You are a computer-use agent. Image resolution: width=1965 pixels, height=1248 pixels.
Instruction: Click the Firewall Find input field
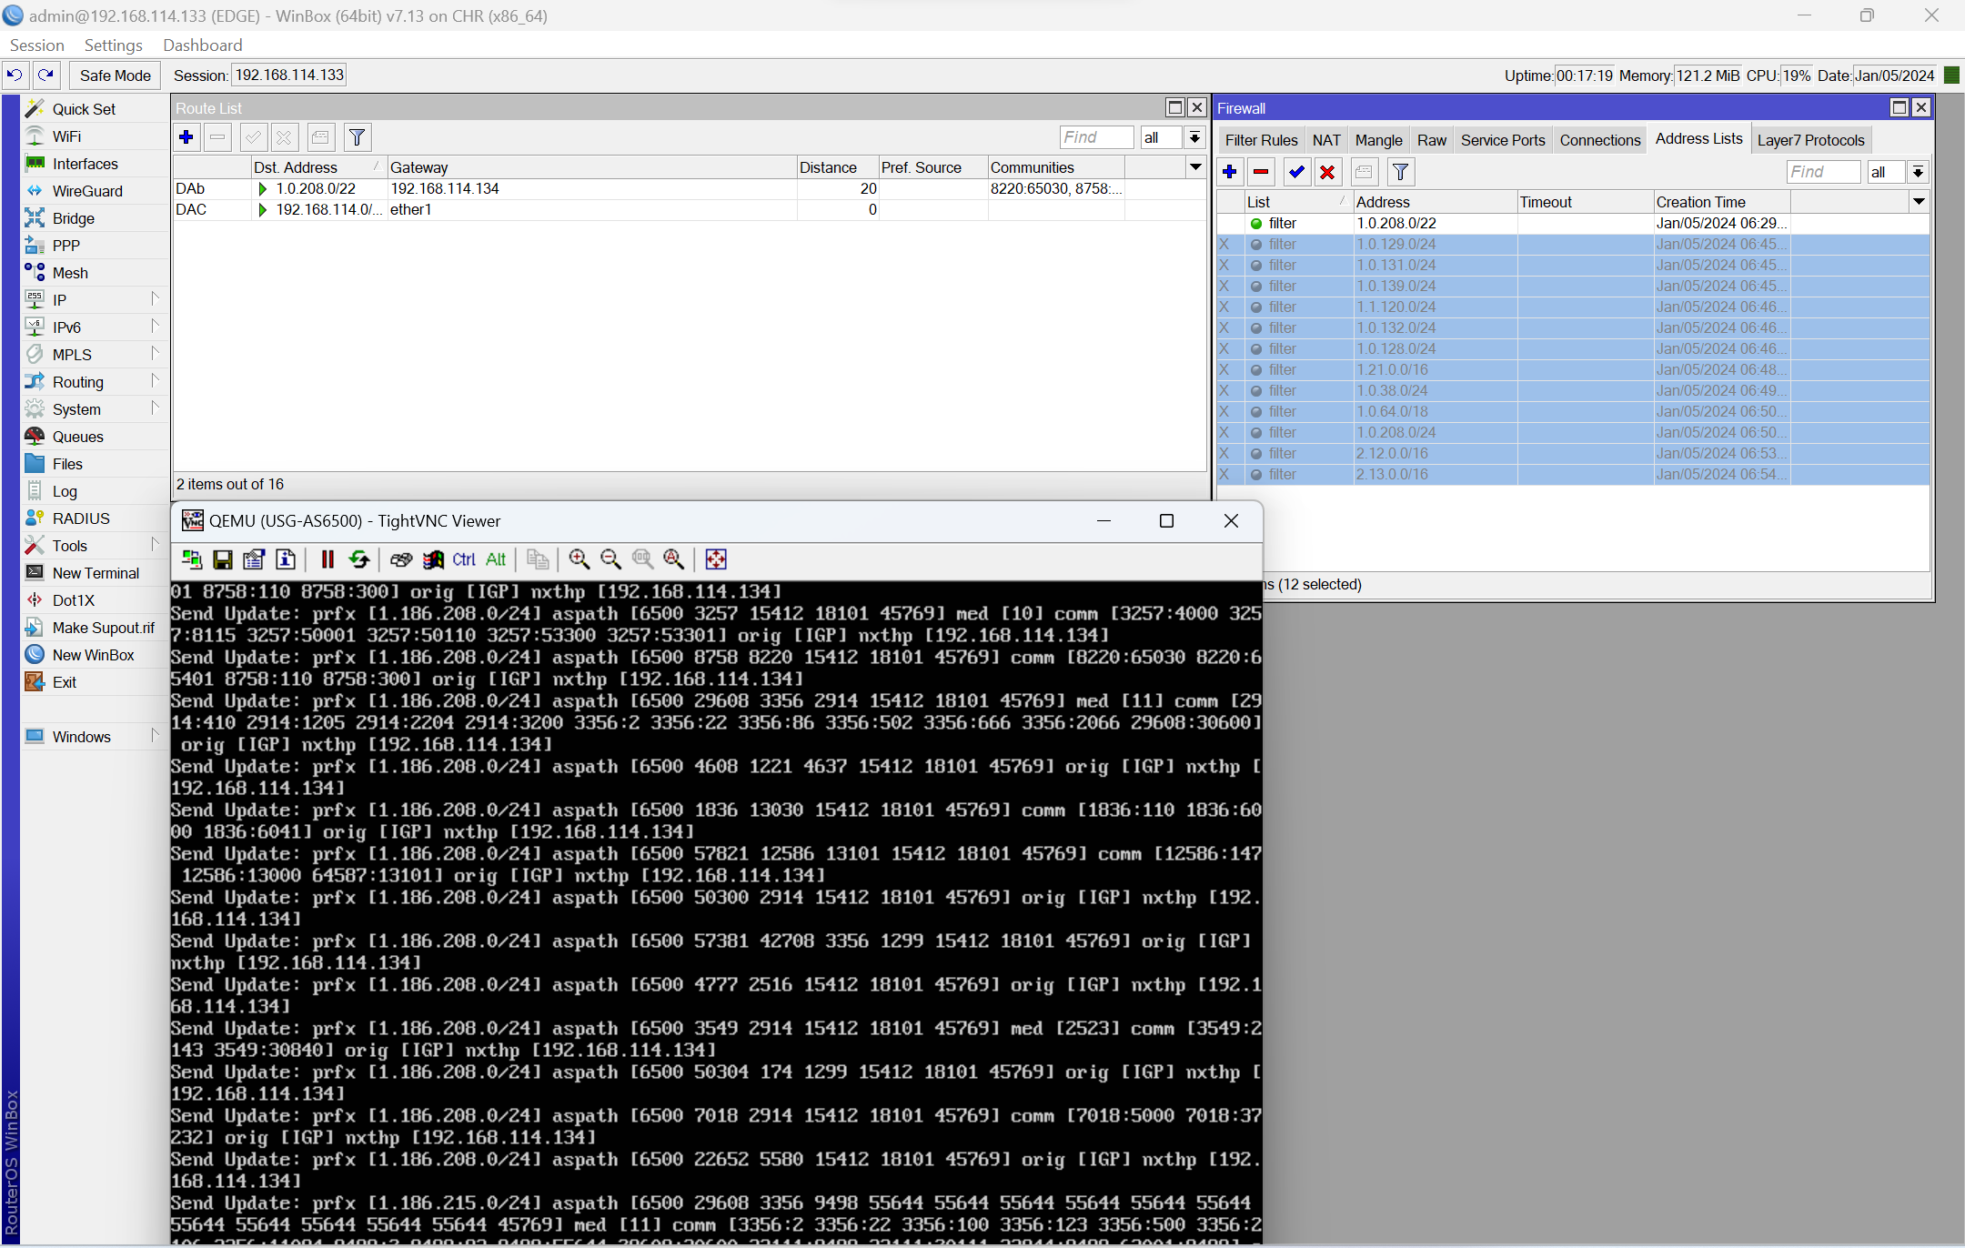(x=1822, y=171)
